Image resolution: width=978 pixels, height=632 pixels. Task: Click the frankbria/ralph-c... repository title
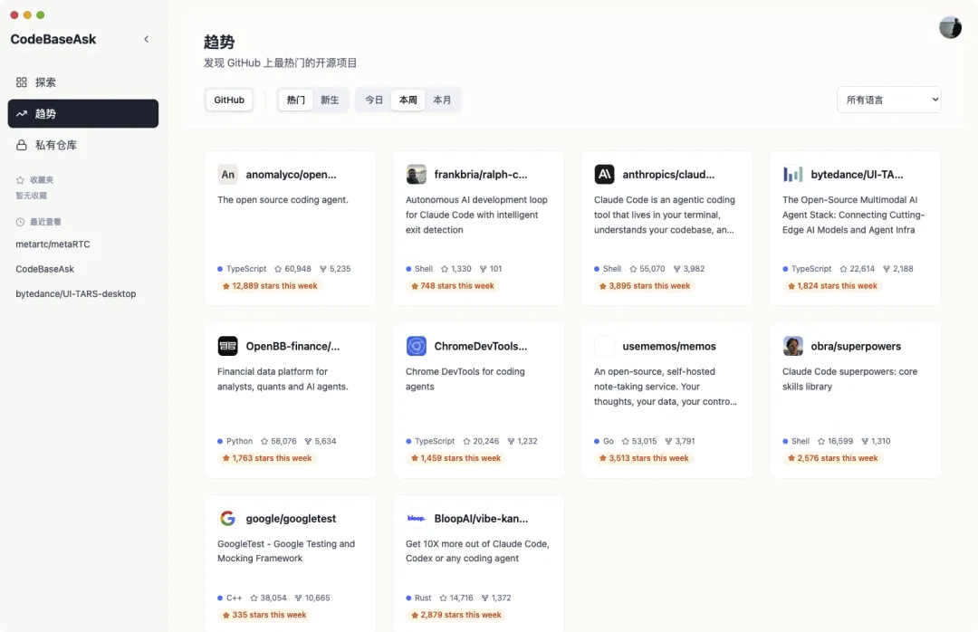click(480, 175)
